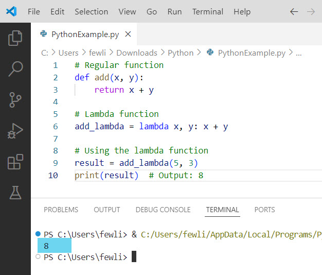Open the Testing flask view

click(15, 193)
